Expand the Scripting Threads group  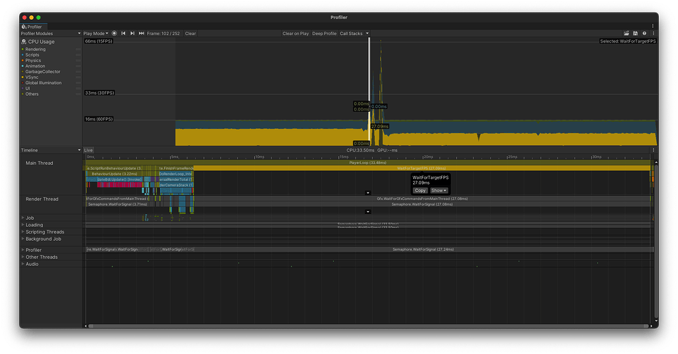23,232
